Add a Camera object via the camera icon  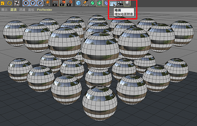[x=120, y=3]
